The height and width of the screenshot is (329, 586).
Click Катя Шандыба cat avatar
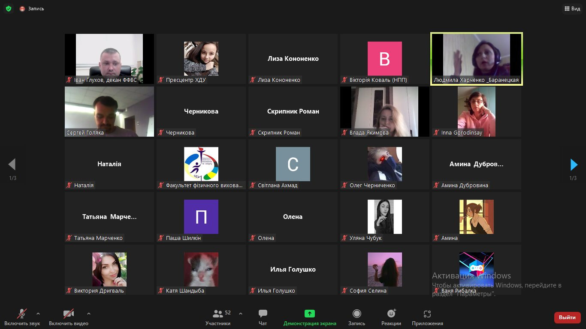point(201,269)
